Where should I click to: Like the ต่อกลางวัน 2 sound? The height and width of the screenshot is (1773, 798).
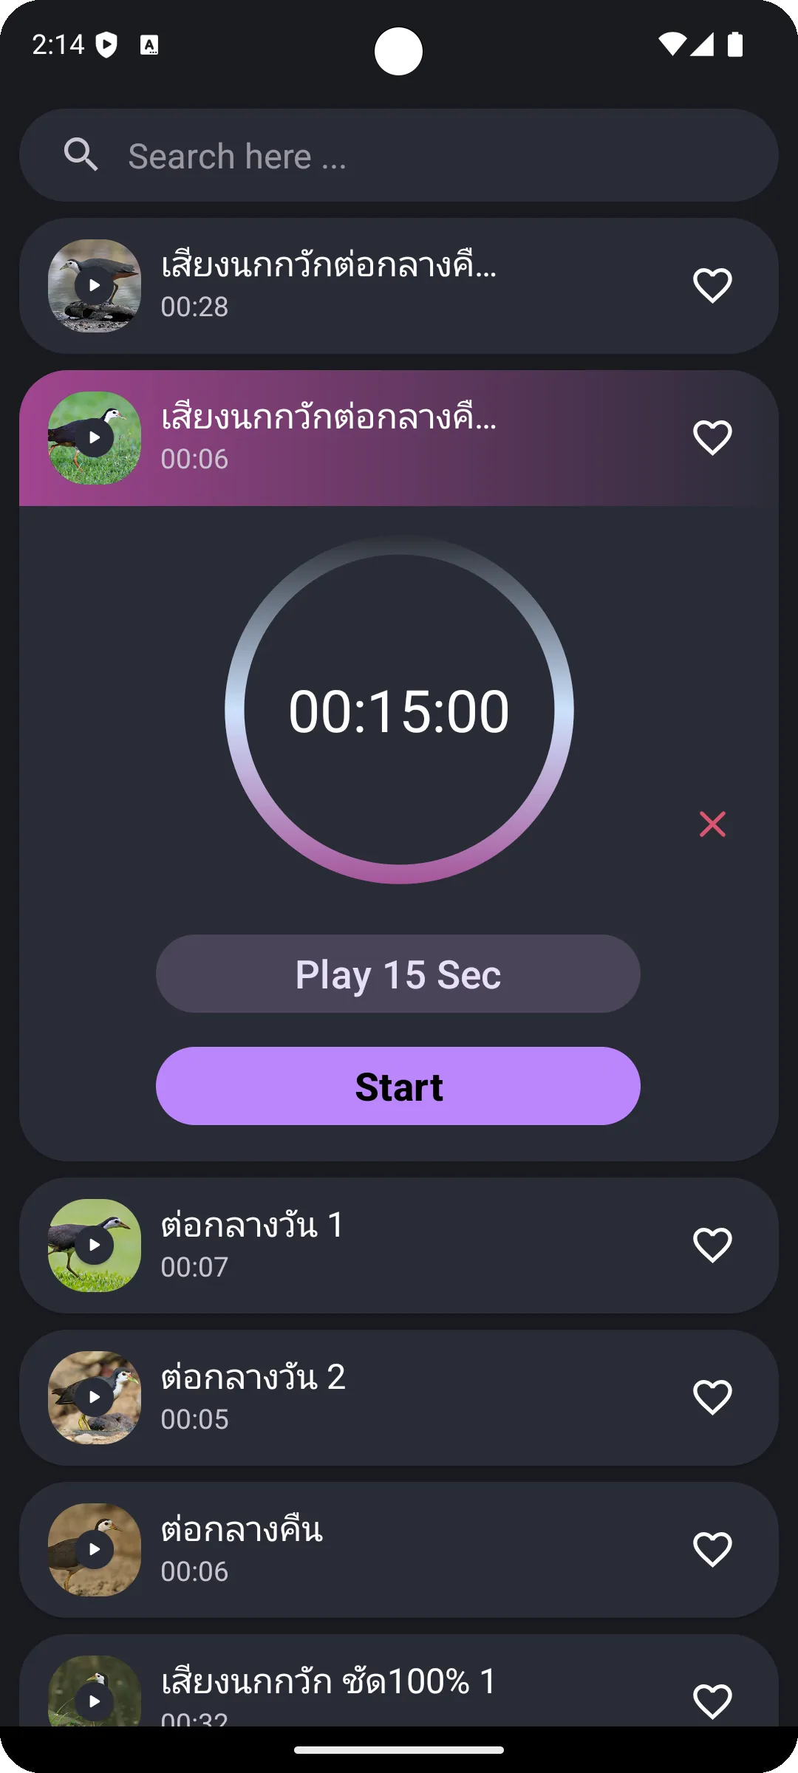tap(712, 1397)
